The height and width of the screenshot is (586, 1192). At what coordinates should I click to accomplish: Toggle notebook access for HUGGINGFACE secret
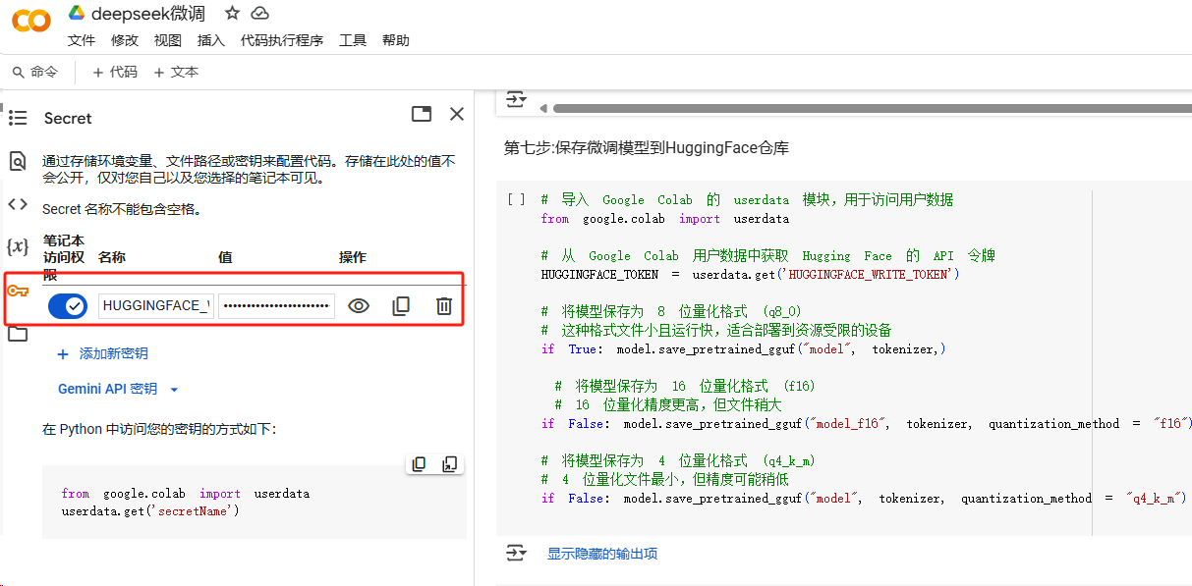point(68,306)
